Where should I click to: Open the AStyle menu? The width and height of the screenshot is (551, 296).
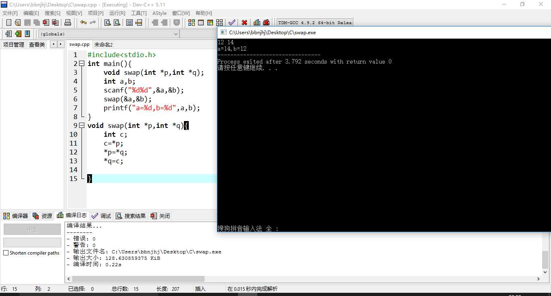tap(159, 13)
